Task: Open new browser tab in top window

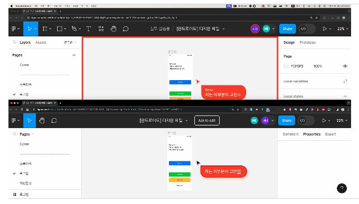Action: coord(60,11)
